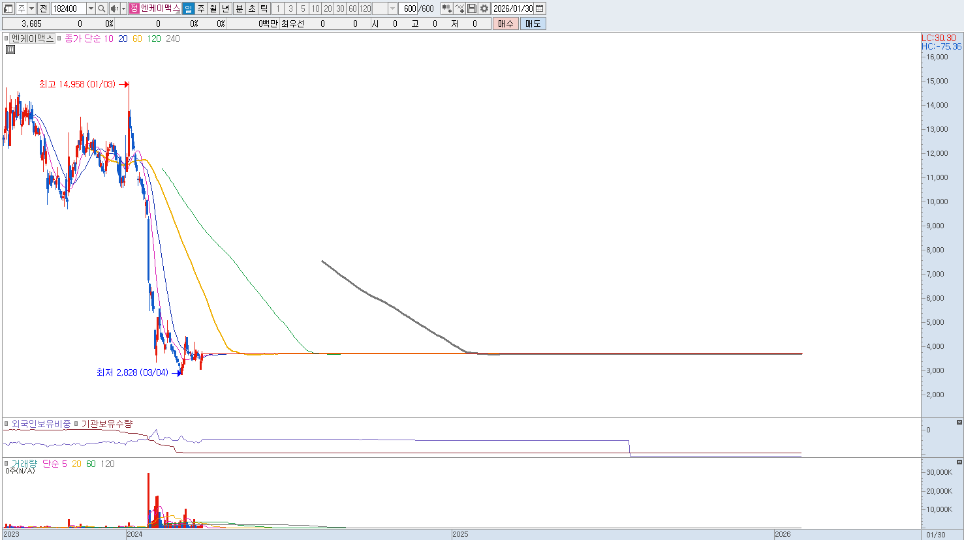Expand the dropdown arrow next to 주

(x=31, y=8)
